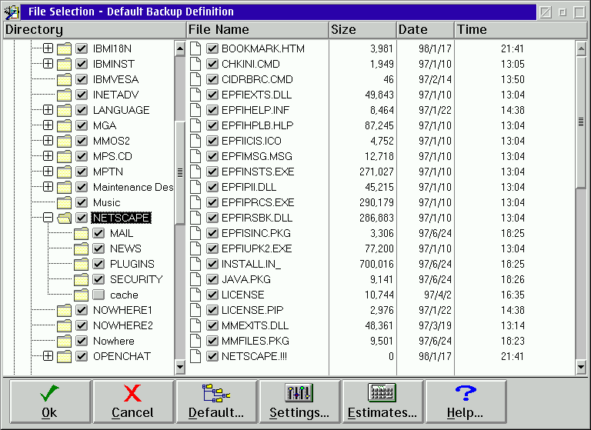The width and height of the screenshot is (591, 430).
Task: Click the folder icon for INETADV
Action: 64,95
